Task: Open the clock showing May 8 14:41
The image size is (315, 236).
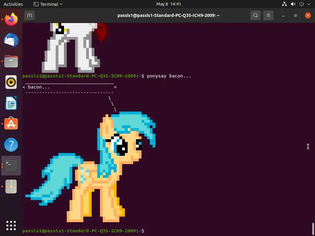Action: tap(169, 4)
